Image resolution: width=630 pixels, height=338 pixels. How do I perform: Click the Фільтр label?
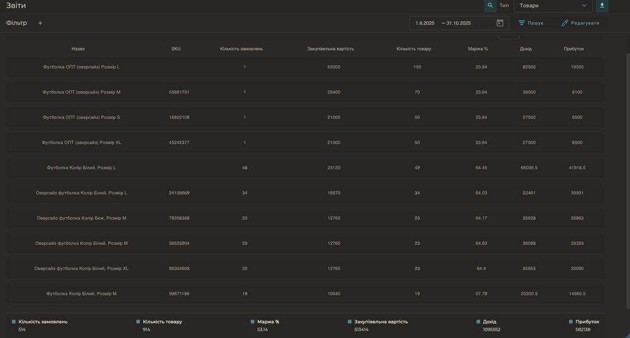click(16, 23)
